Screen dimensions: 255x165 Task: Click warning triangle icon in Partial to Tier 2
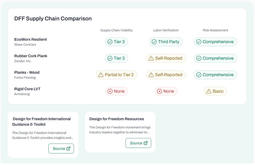point(101,75)
